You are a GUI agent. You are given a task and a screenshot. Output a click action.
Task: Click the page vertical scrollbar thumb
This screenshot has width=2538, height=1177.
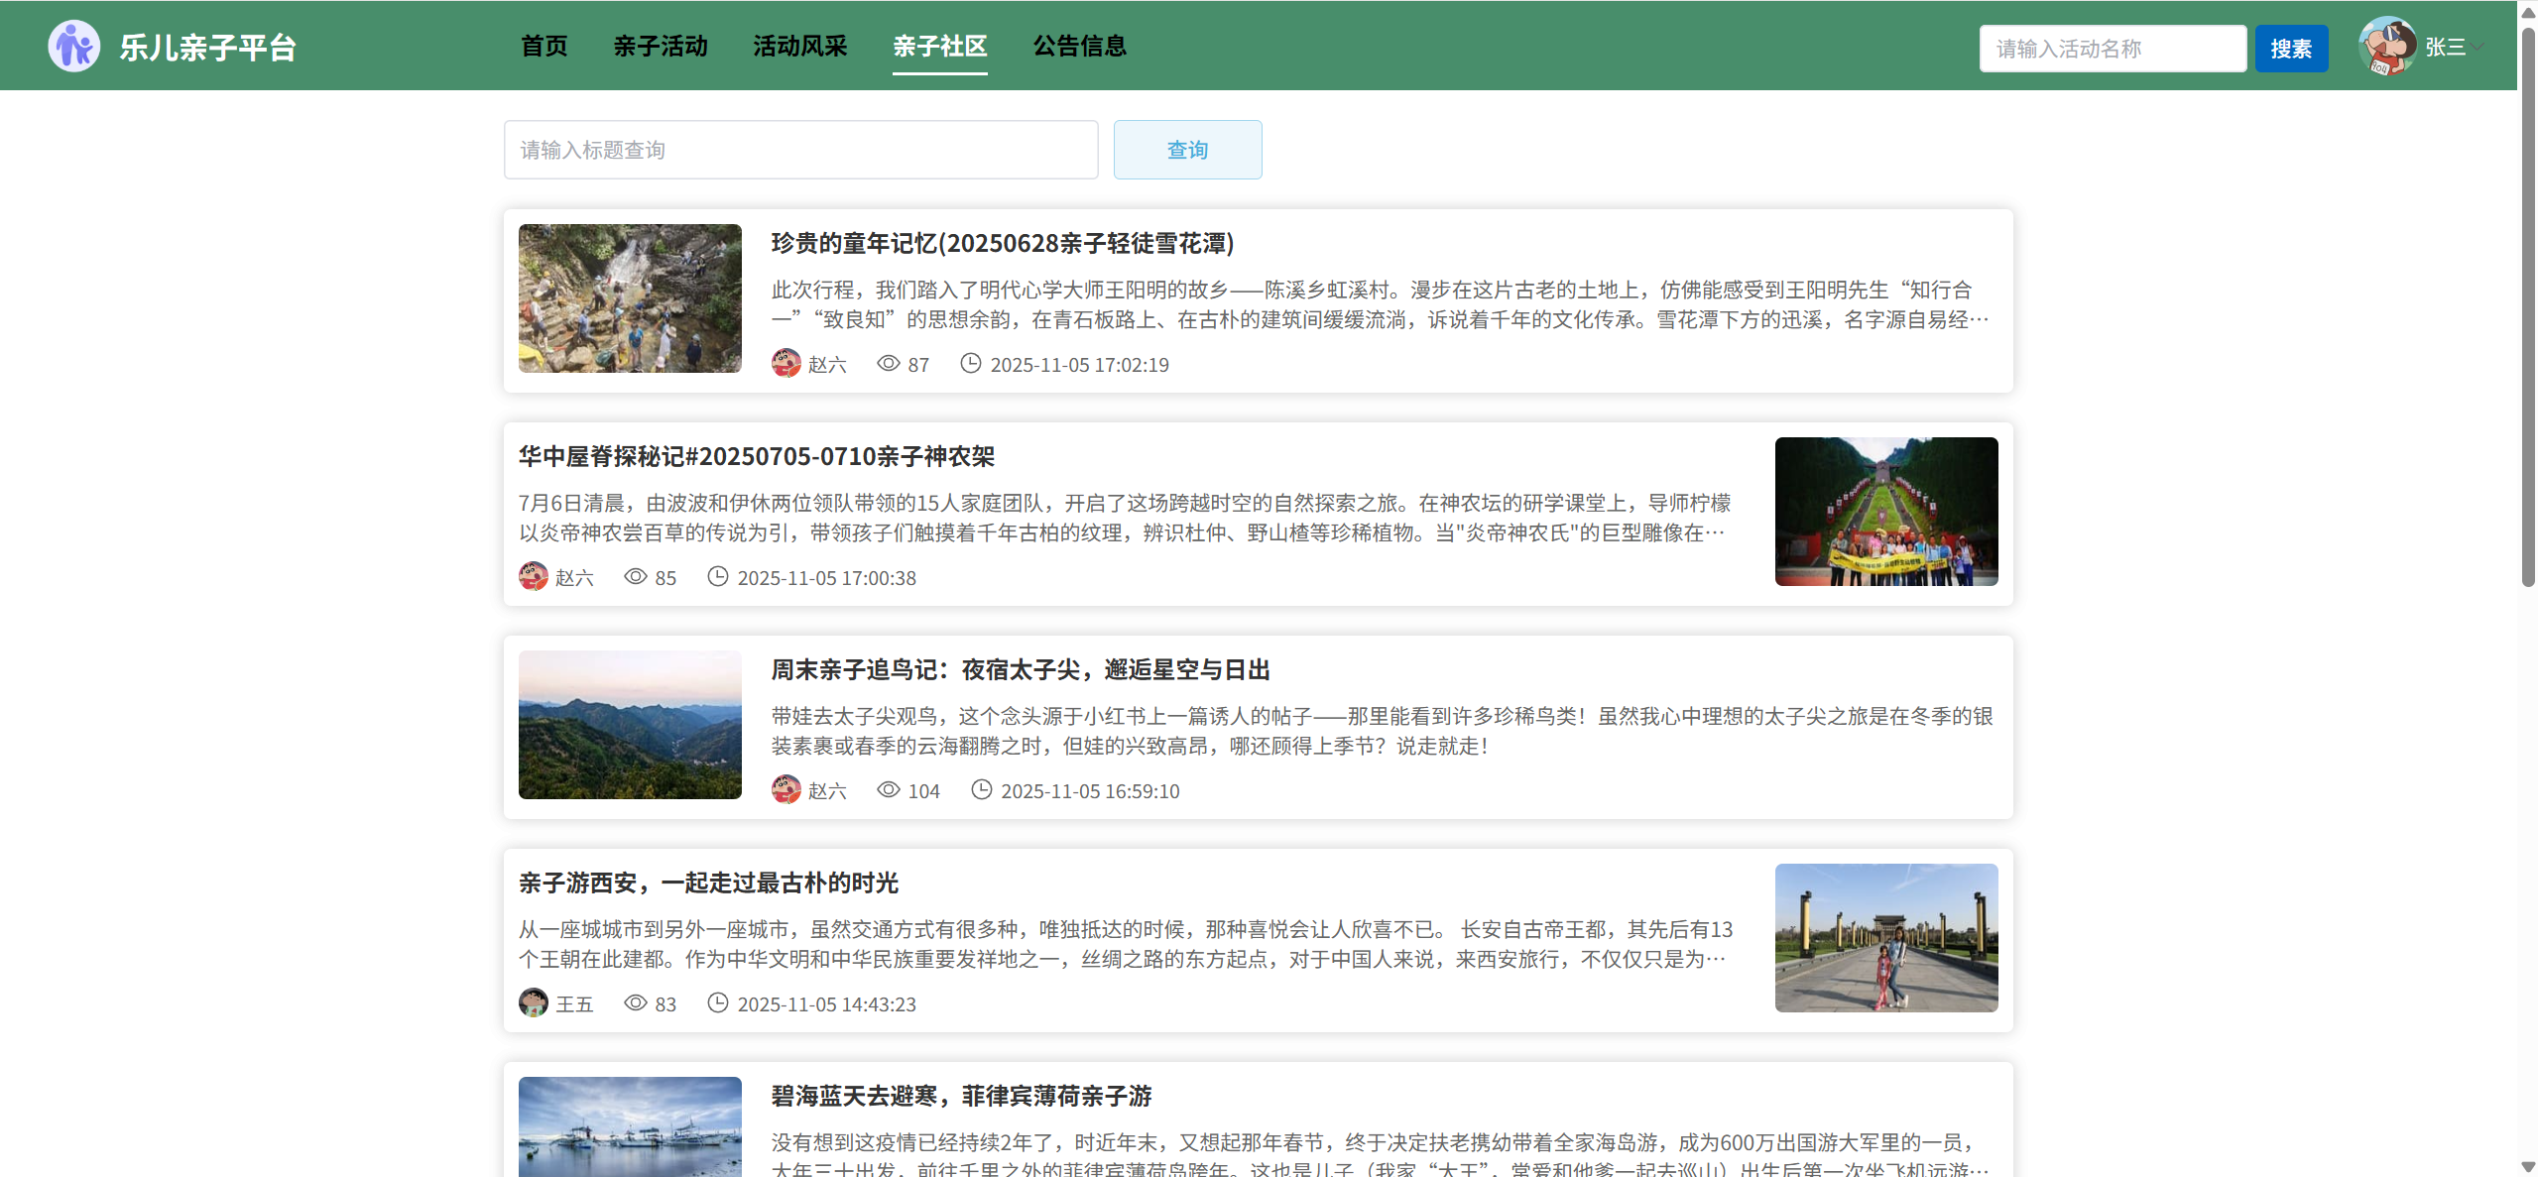coord(2528,307)
